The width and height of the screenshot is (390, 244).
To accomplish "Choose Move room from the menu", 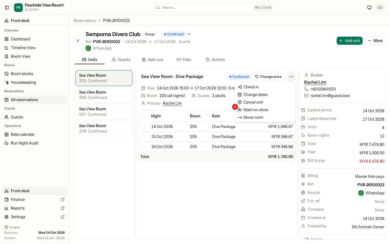I will 265,117.
